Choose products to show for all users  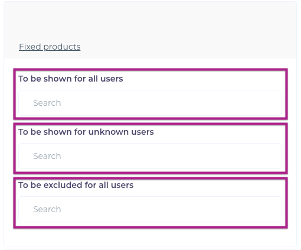(150, 103)
